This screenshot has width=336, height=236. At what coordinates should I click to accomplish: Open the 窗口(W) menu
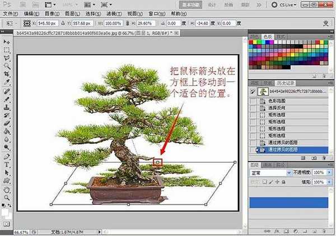pos(157,13)
